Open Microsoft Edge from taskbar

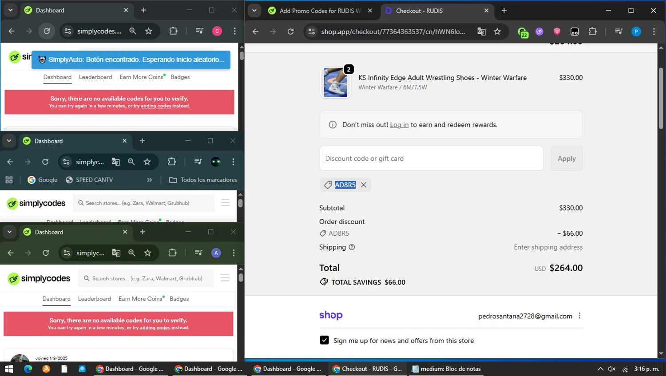[28, 369]
